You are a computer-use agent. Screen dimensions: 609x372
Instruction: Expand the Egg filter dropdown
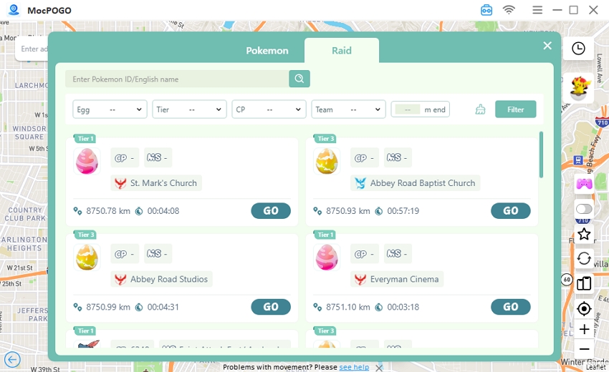[x=110, y=109]
